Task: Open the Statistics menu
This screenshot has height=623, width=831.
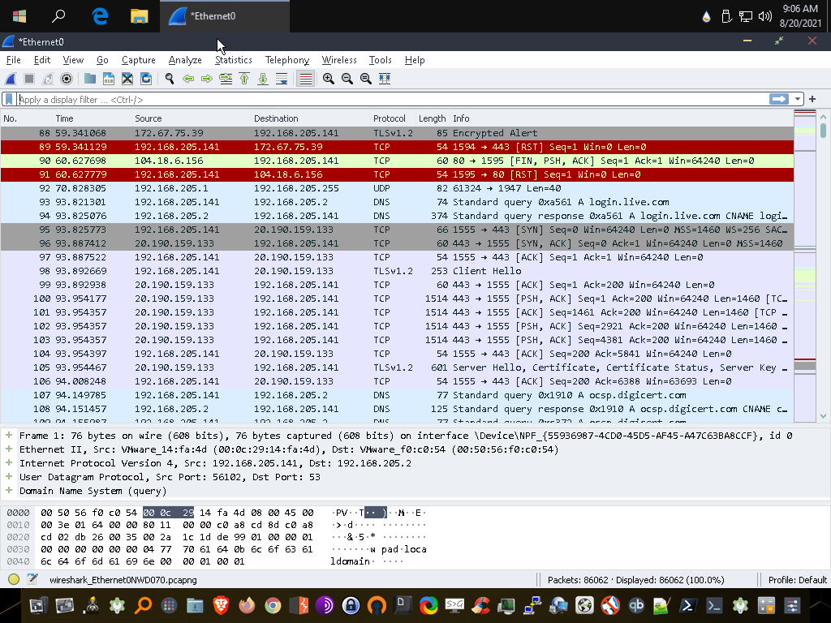Action: click(x=233, y=60)
